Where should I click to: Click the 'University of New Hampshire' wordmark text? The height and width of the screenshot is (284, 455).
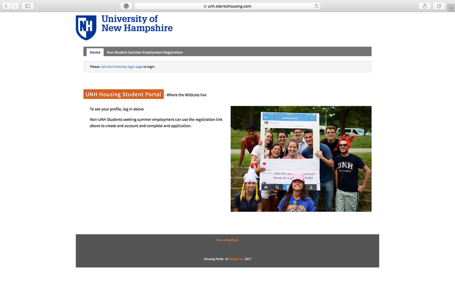136,24
